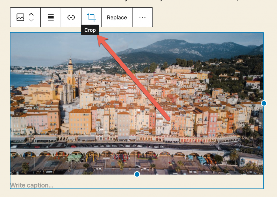Image resolution: width=277 pixels, height=197 pixels.
Task: Click the right-edge blue resize handle
Action: click(x=264, y=103)
